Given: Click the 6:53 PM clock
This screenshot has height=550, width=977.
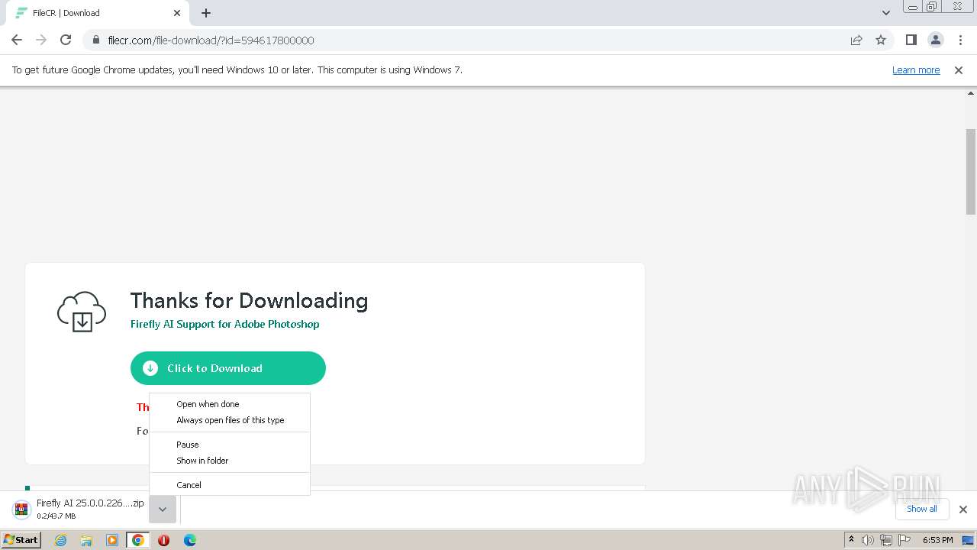Looking at the screenshot, I should [937, 540].
